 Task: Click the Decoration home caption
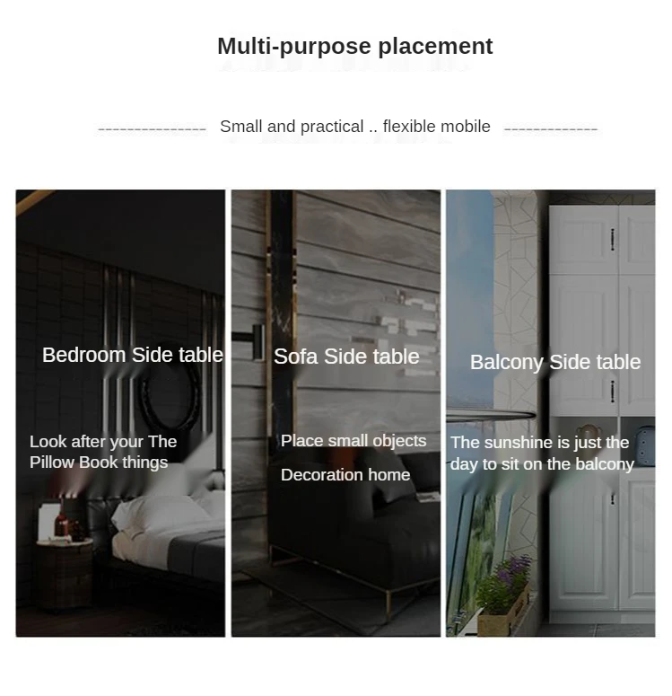coord(345,475)
